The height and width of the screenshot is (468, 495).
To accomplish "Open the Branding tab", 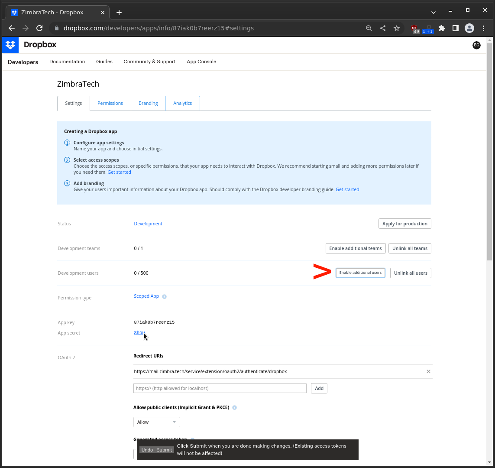I will tap(148, 103).
